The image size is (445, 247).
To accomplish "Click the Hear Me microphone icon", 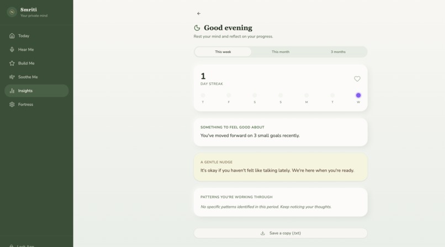I will (x=12, y=50).
